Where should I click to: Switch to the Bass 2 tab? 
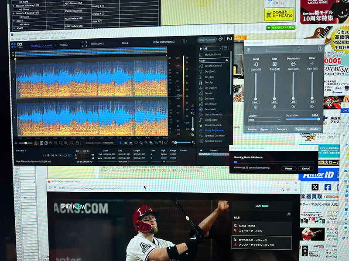point(125,43)
